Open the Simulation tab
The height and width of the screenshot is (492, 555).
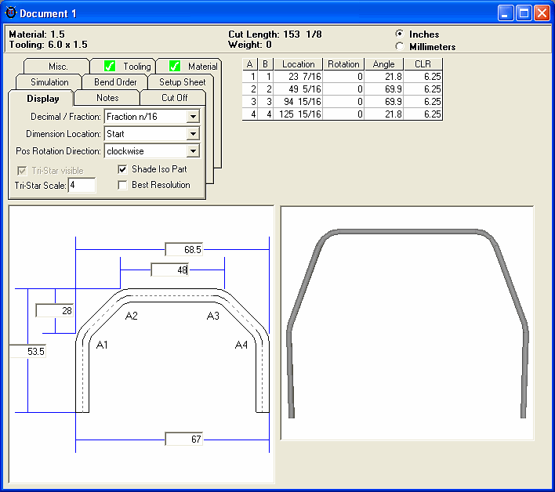49,82
